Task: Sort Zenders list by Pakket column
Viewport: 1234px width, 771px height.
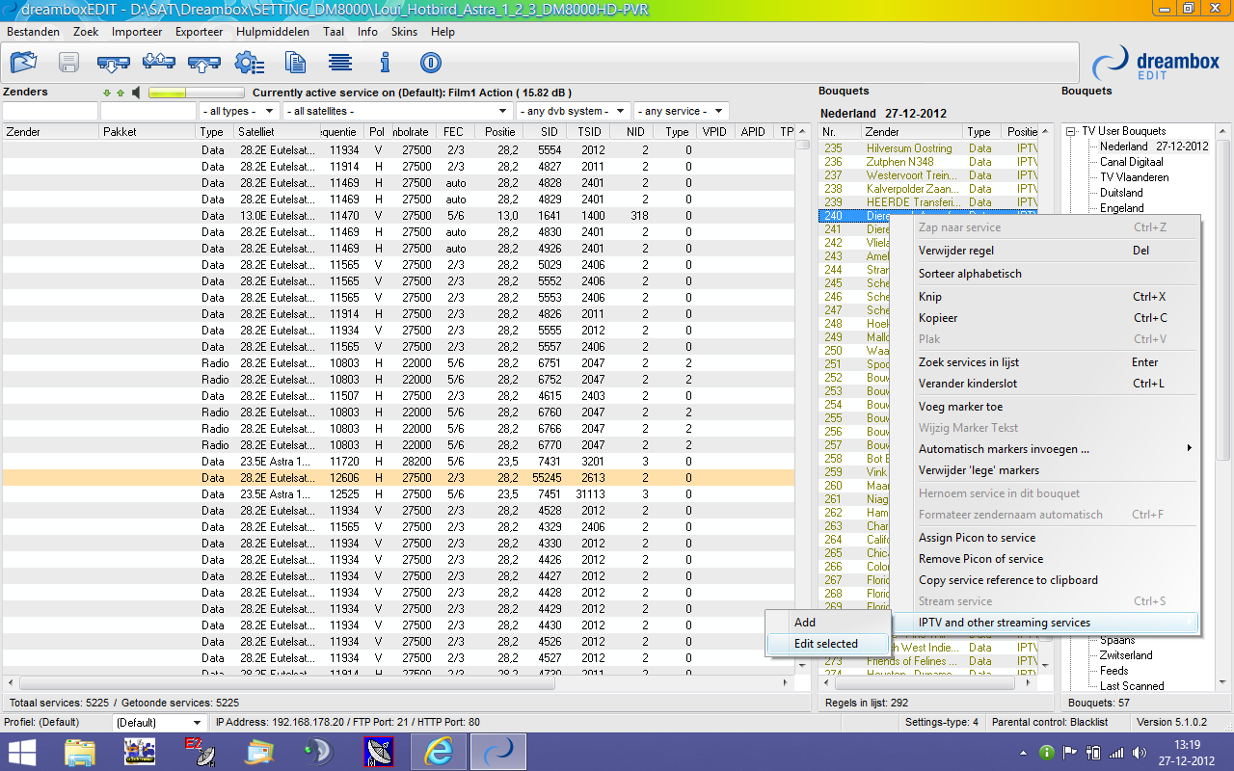Action: [148, 132]
